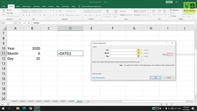
Task: Click the horizontal scrollbar right arrow
Action: 194,101
